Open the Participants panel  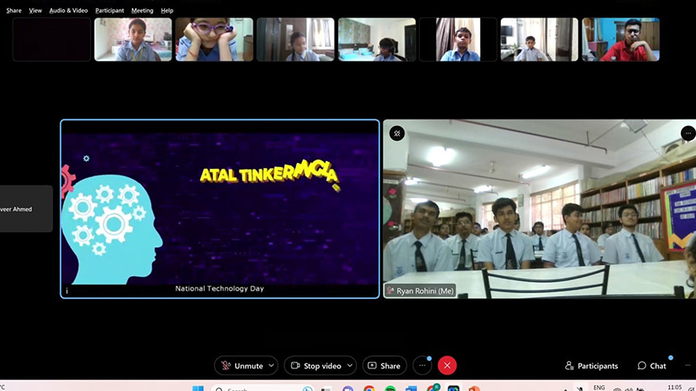coord(591,366)
